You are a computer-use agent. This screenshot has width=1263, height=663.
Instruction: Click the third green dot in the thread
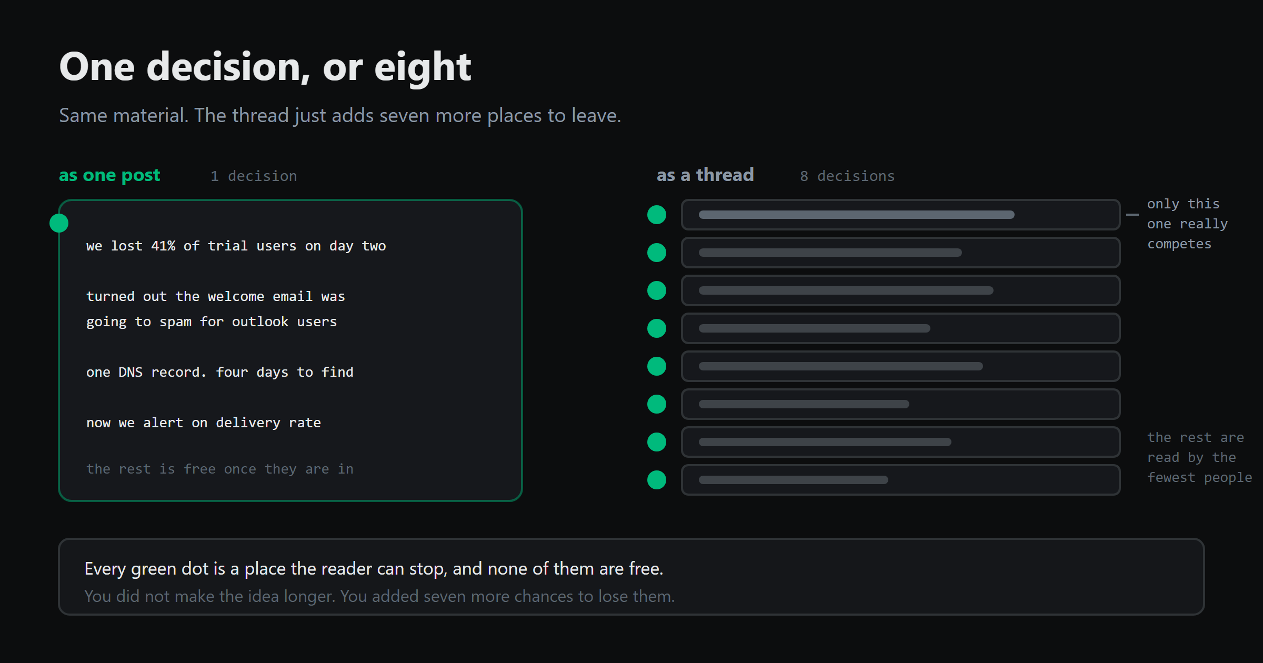(657, 290)
